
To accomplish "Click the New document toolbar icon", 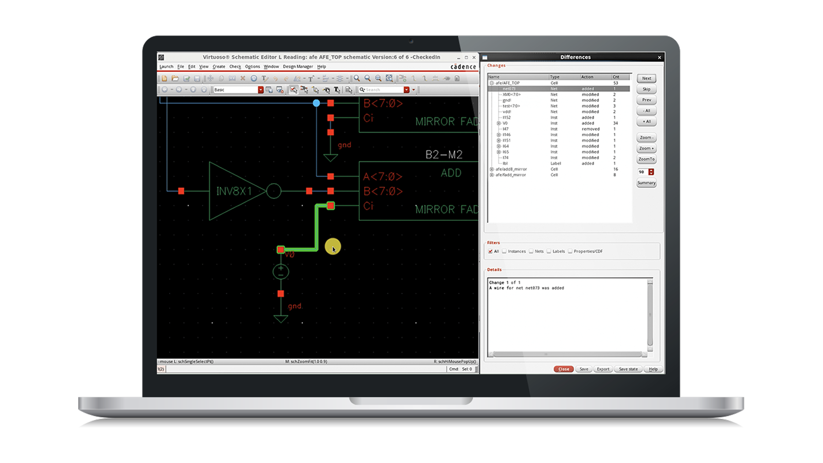I will (x=164, y=79).
